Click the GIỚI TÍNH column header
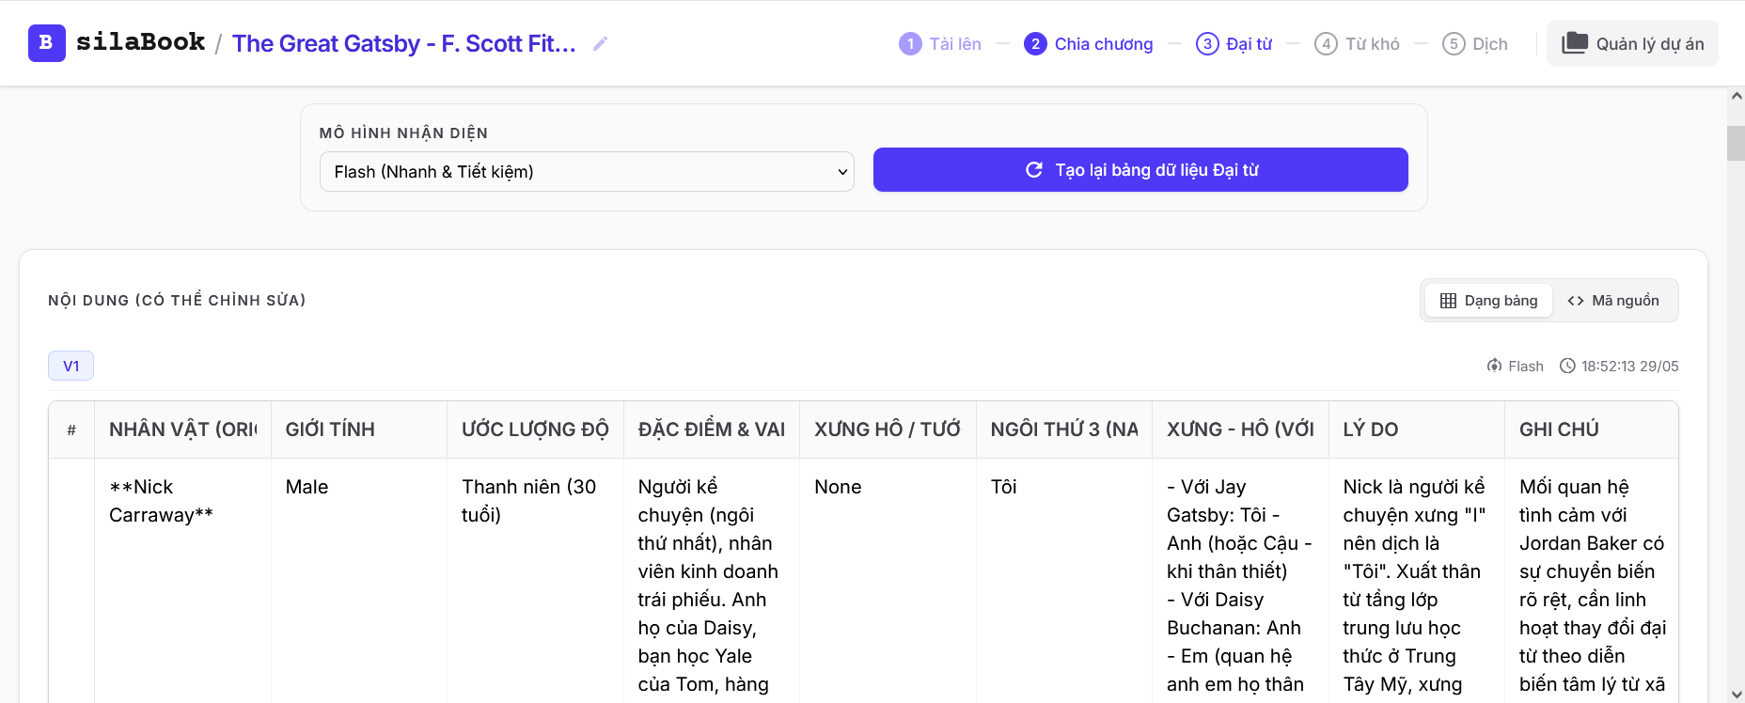 click(359, 430)
